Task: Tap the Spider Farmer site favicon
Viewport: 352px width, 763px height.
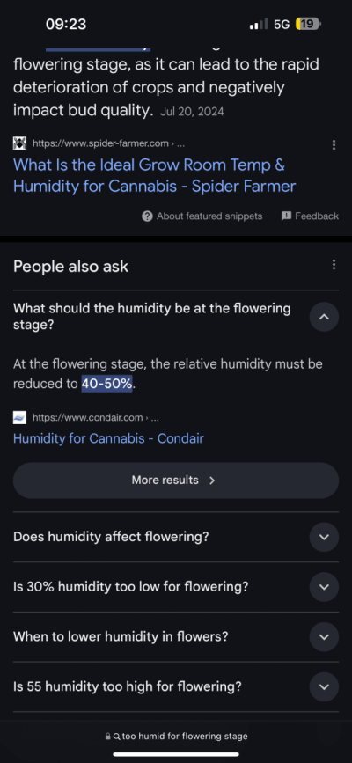Action: click(19, 143)
